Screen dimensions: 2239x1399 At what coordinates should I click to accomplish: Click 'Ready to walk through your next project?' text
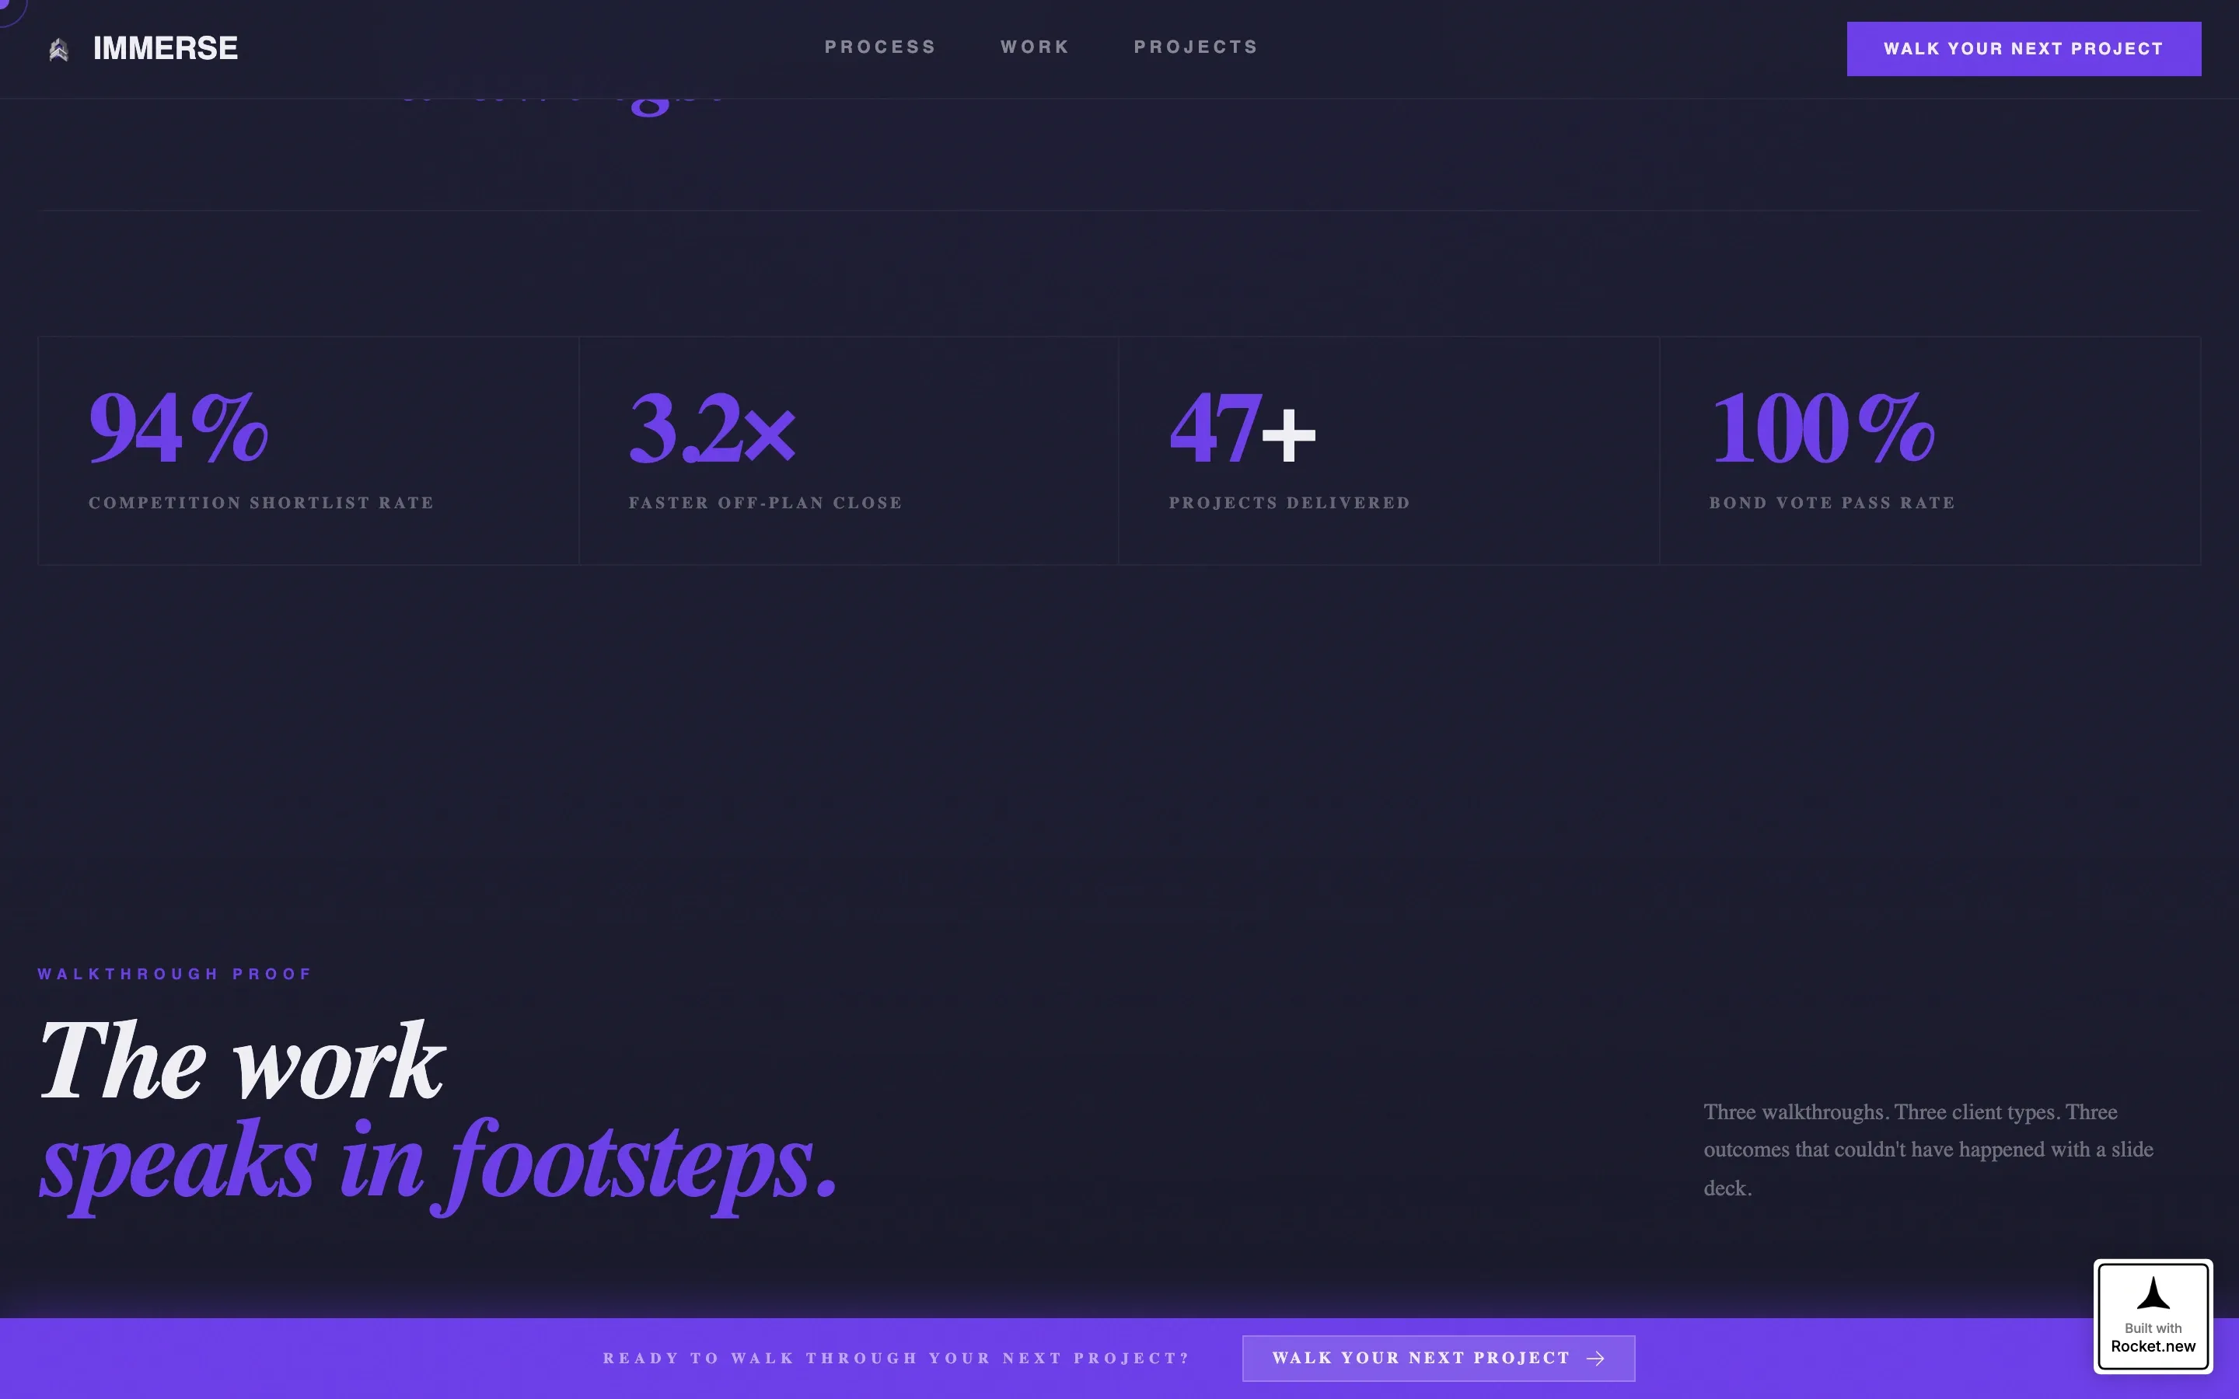(896, 1357)
